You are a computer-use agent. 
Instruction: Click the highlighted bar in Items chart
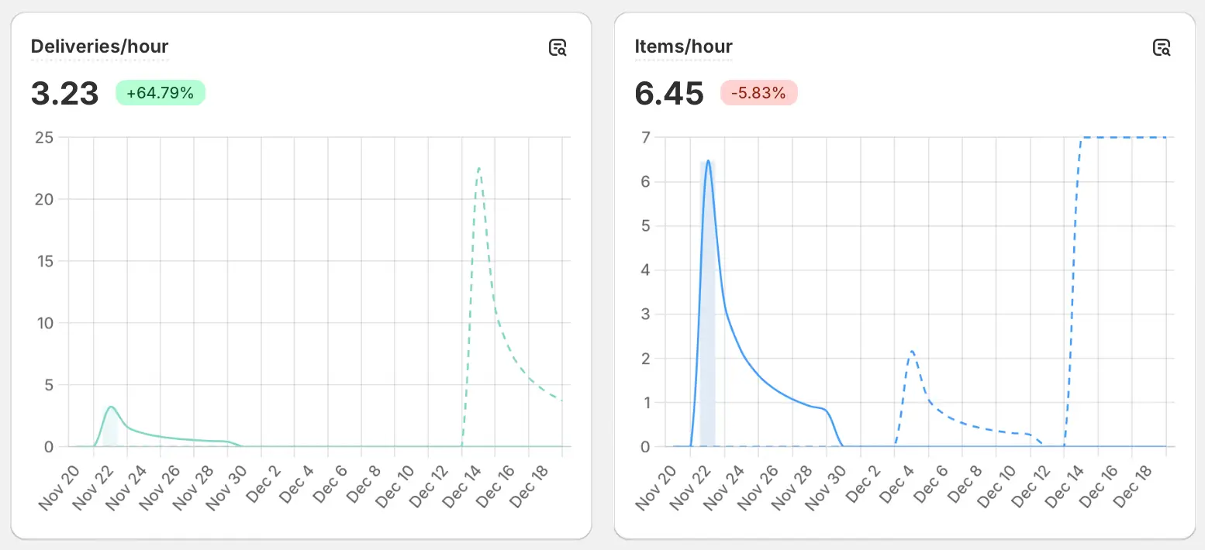point(707,304)
